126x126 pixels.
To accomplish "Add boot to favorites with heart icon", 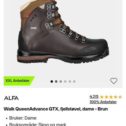I will [114, 81].
